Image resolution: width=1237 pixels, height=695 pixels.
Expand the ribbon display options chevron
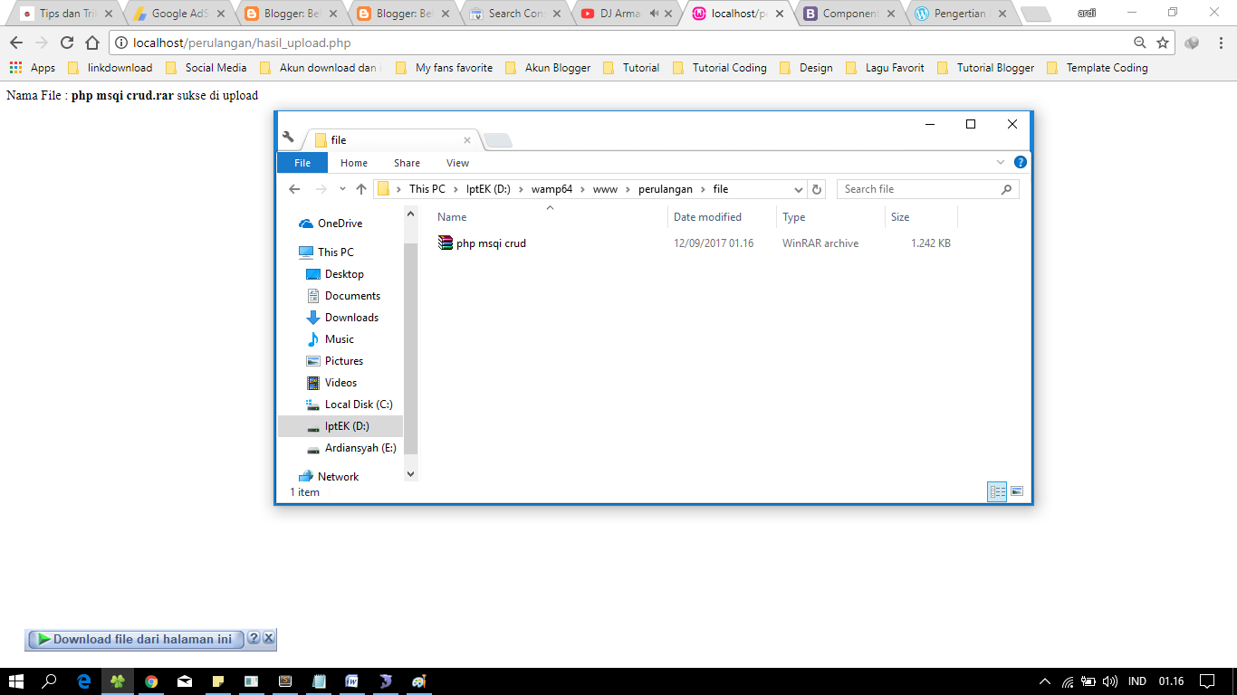point(999,162)
